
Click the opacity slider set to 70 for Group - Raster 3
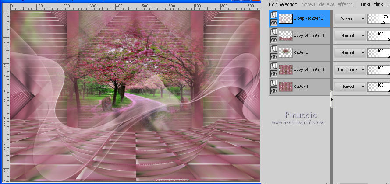click(x=378, y=19)
